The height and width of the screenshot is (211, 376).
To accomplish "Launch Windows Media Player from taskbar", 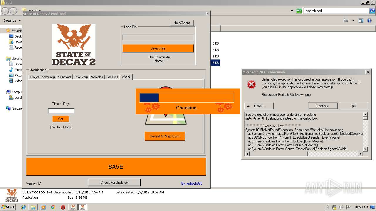I will (43, 207).
